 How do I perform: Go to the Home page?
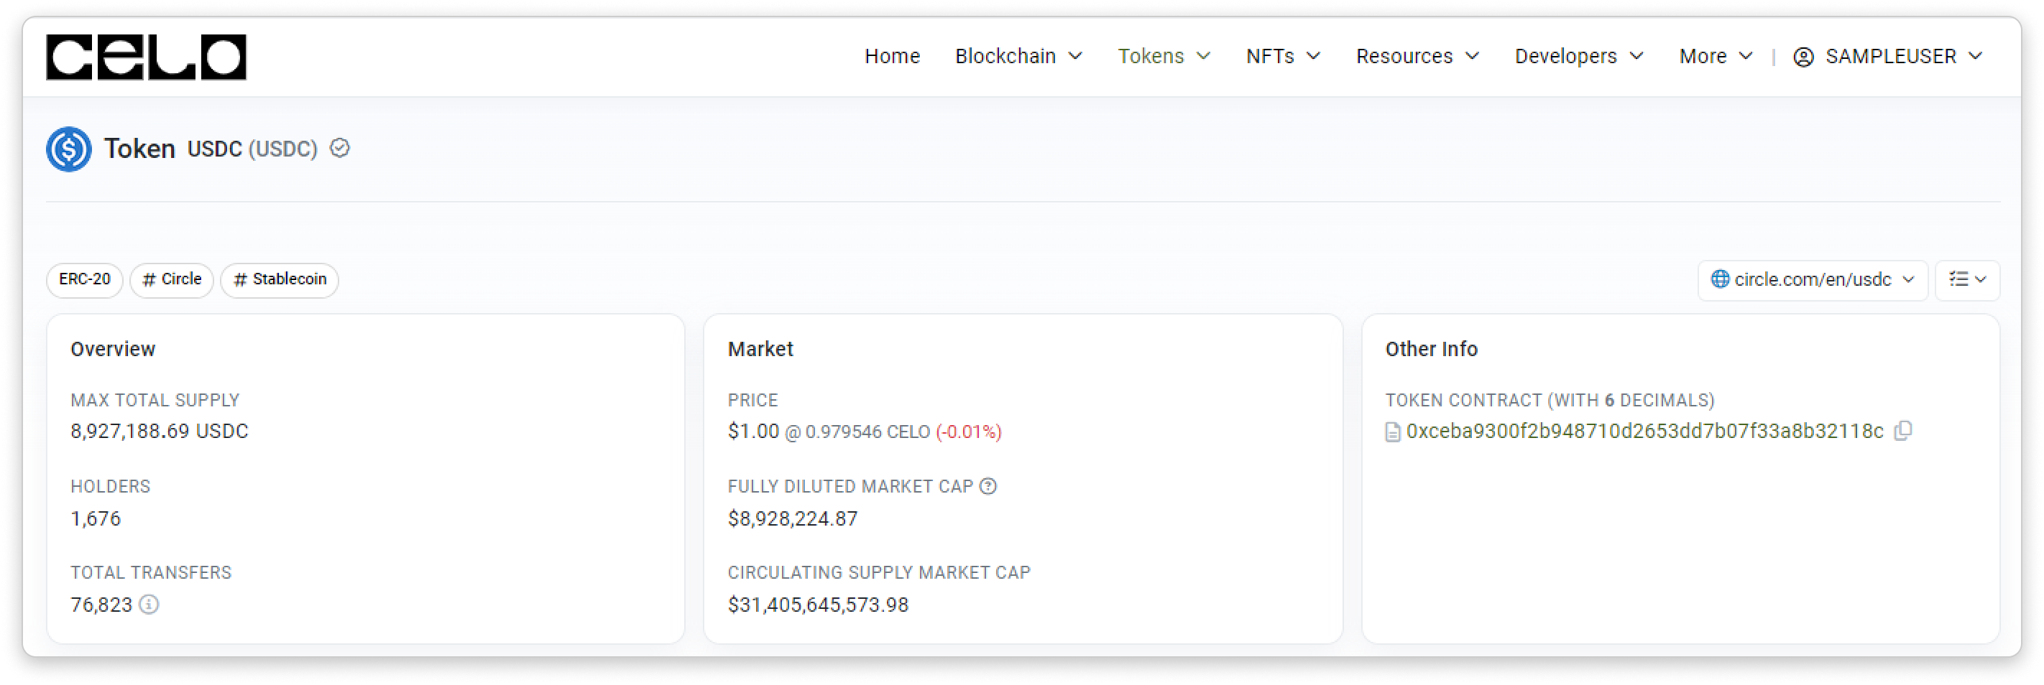[892, 57]
